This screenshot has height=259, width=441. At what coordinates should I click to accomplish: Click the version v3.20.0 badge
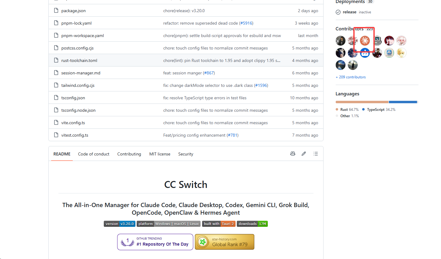click(x=120, y=224)
